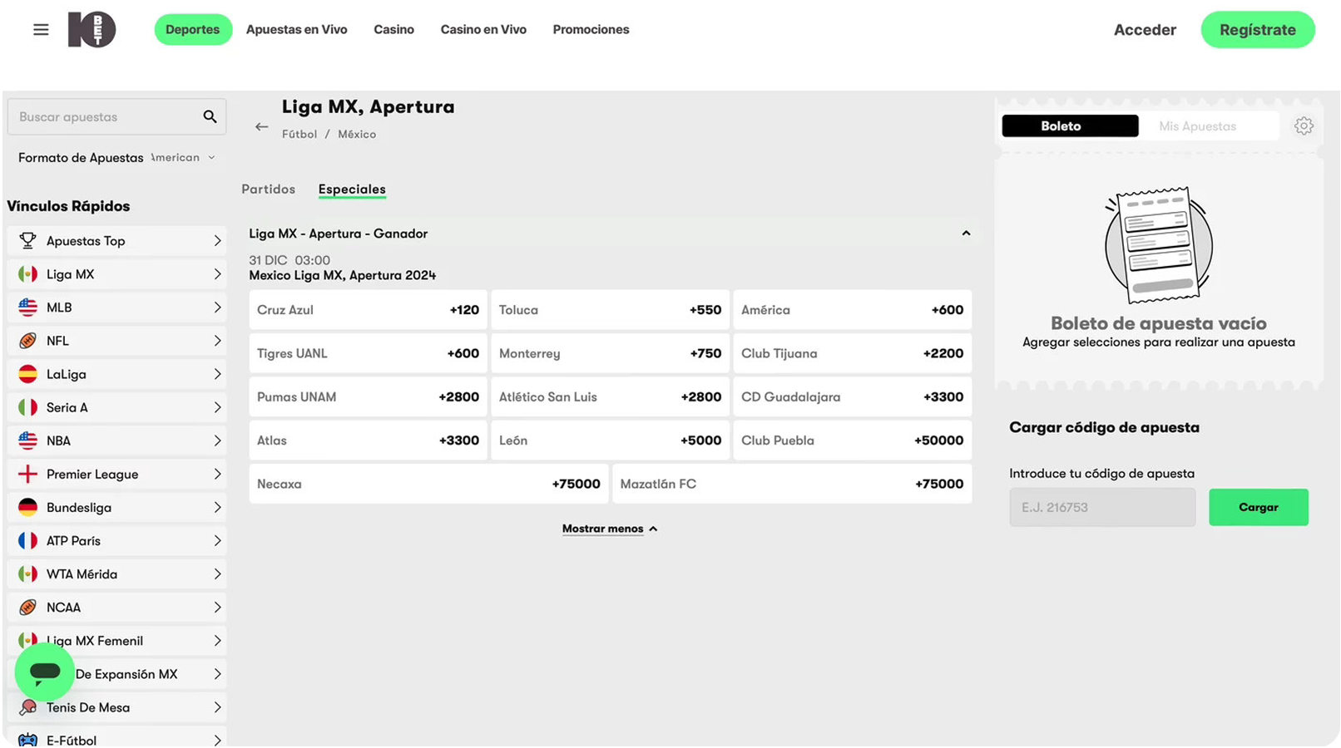The height and width of the screenshot is (748, 1341).
Task: Click the Apuestas Top trophy icon
Action: (x=27, y=241)
